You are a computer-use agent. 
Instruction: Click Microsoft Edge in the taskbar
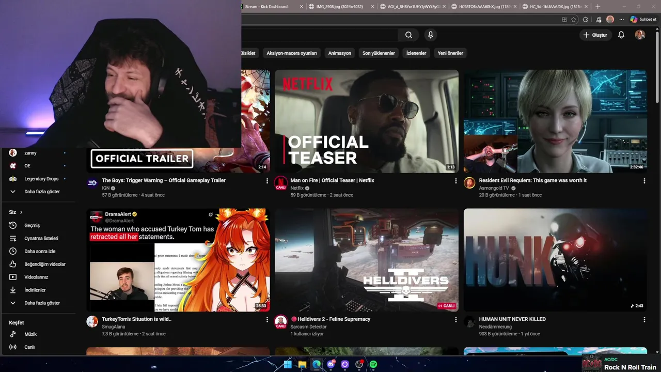tap(316, 364)
